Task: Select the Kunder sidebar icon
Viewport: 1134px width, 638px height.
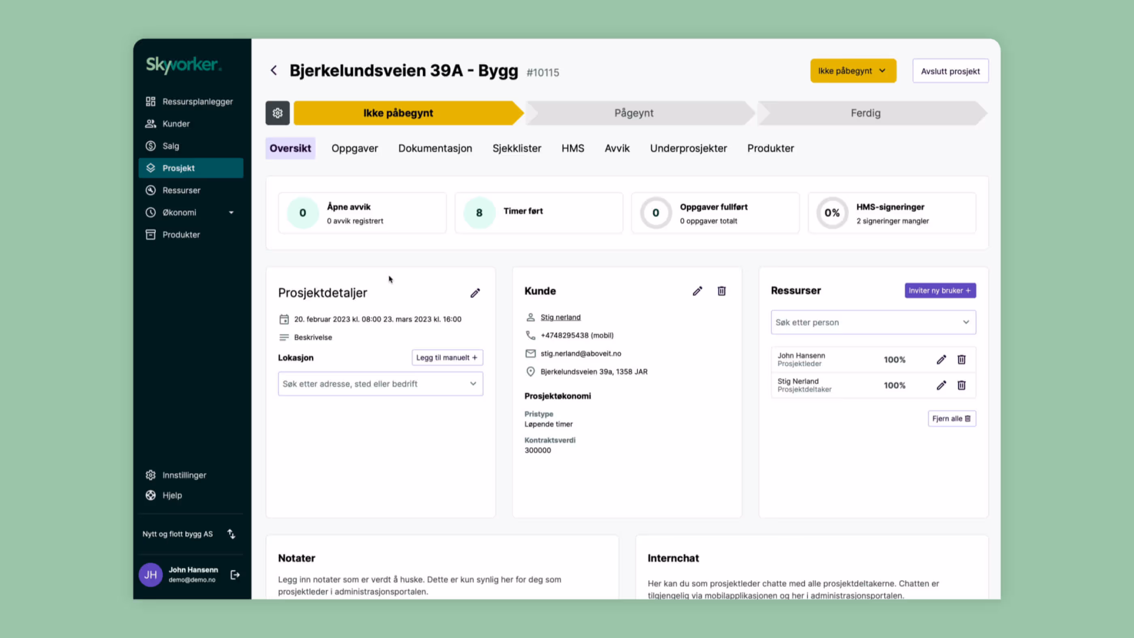Action: tap(150, 124)
